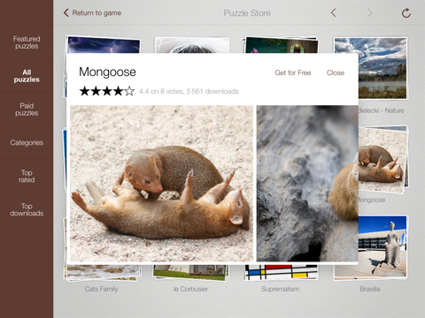The width and height of the screenshot is (425, 318).
Task: Select the All puzzles tab
Action: (27, 76)
